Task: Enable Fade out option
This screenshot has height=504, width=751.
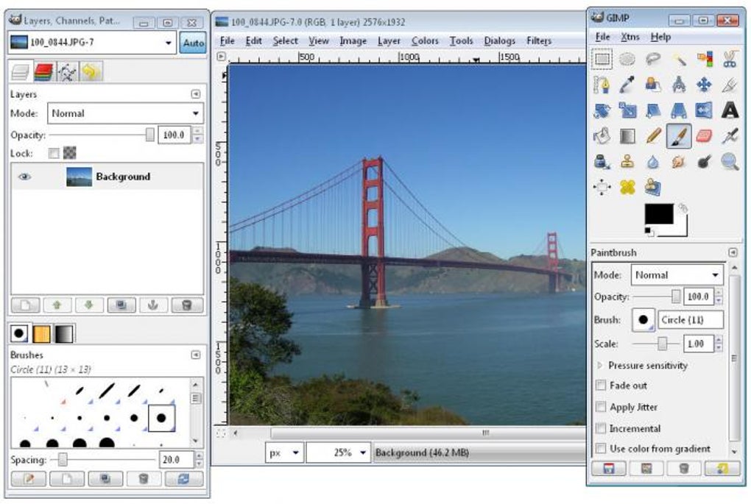Action: click(601, 386)
